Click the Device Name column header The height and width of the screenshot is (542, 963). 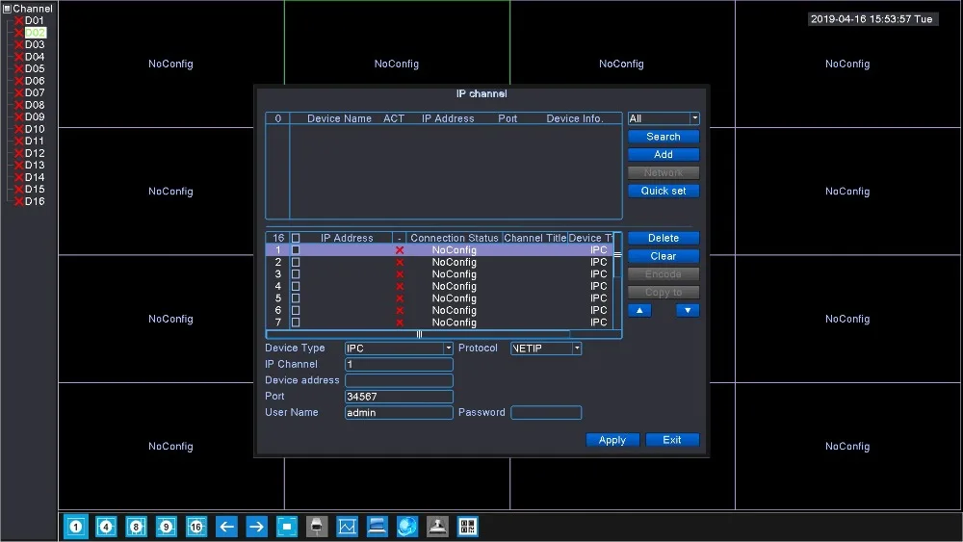click(339, 118)
